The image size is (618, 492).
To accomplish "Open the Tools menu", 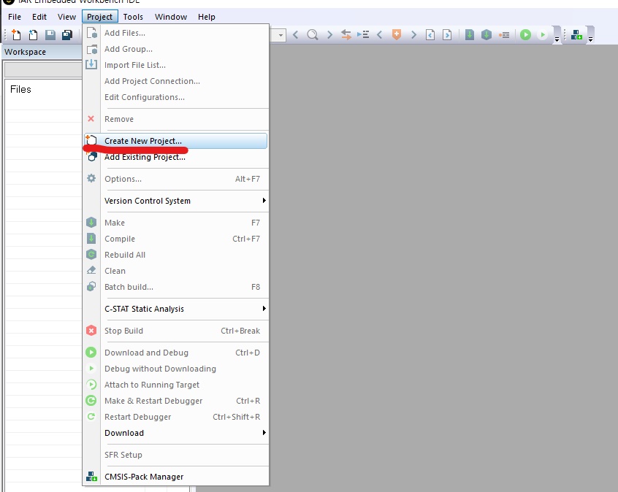I will click(x=133, y=17).
